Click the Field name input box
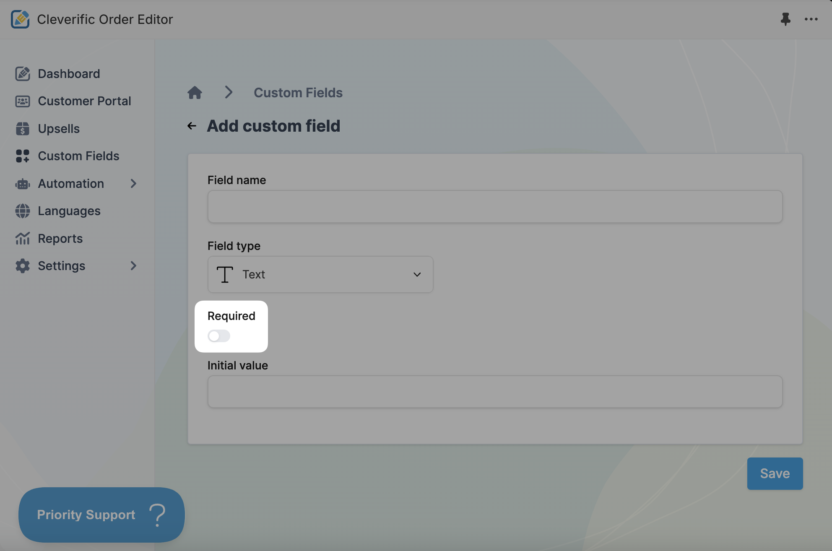Image resolution: width=832 pixels, height=551 pixels. coord(495,207)
